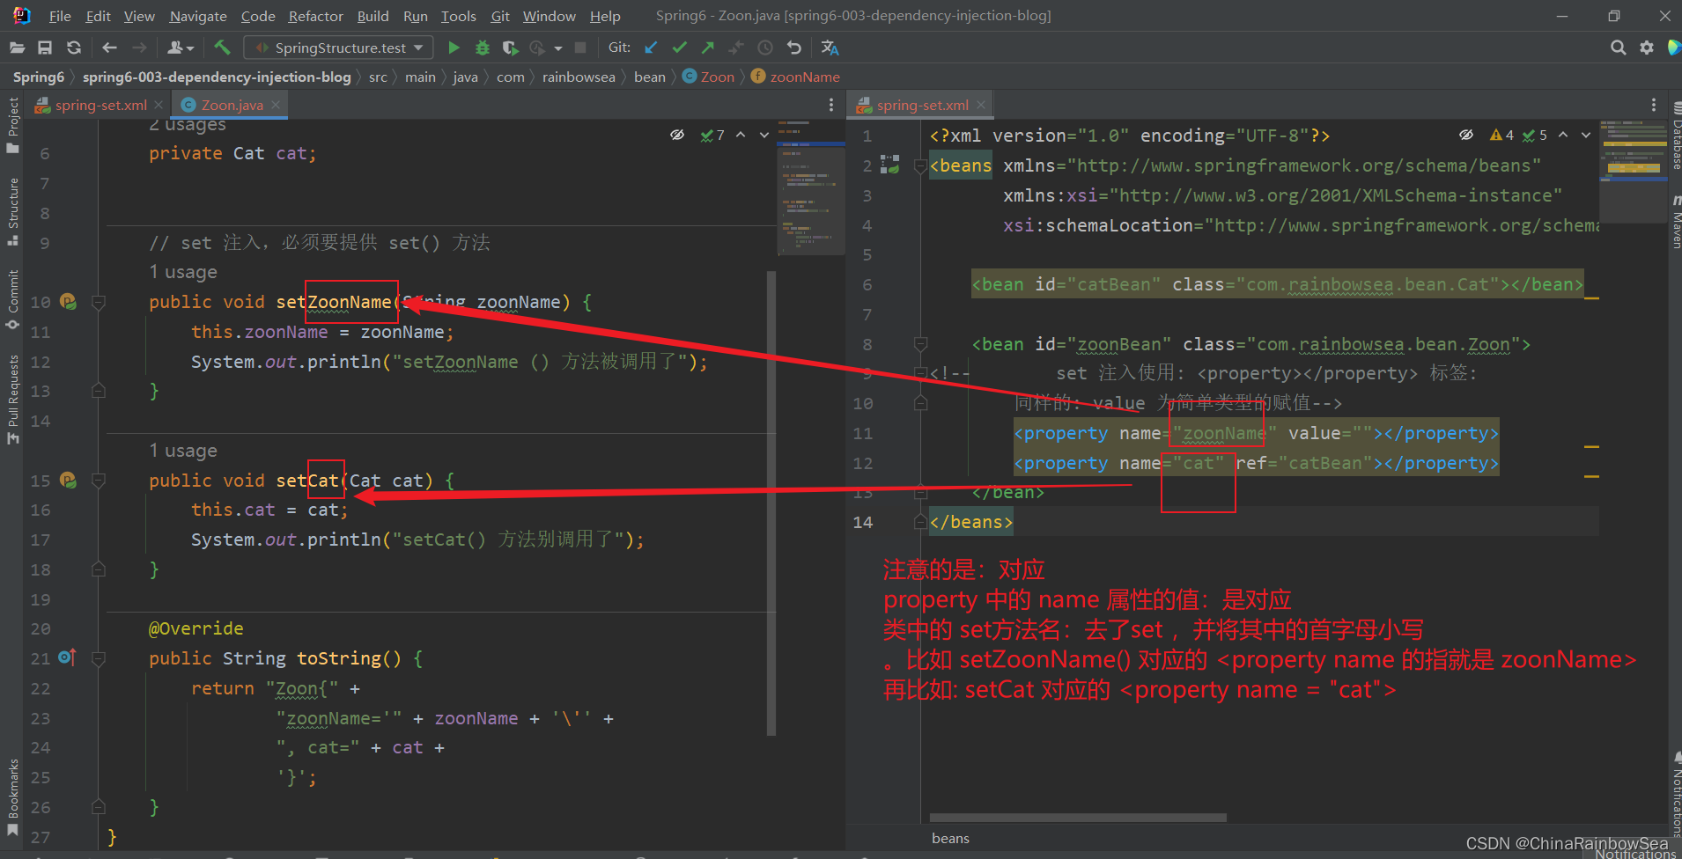Push commits with the green Git up-arrow
The height and width of the screenshot is (859, 1682).
pyautogui.click(x=708, y=48)
